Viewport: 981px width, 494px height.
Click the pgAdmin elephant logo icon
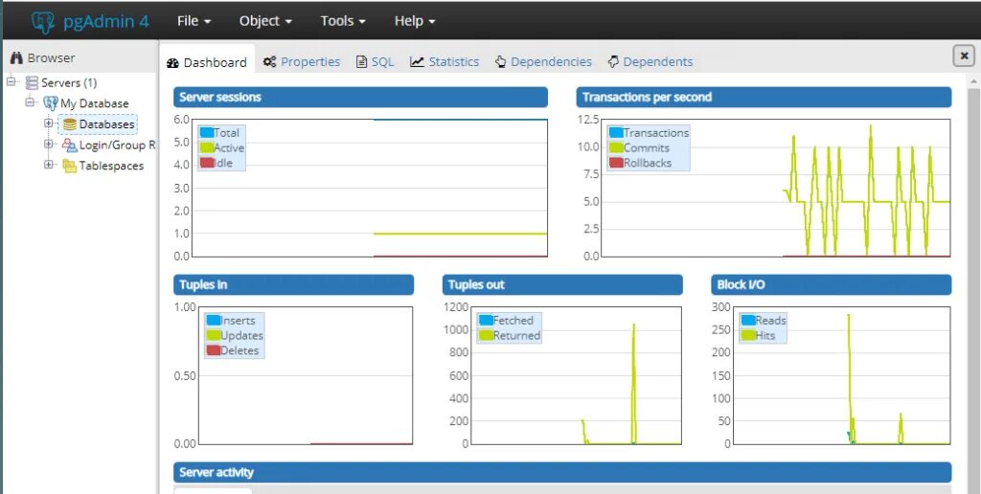[x=42, y=21]
